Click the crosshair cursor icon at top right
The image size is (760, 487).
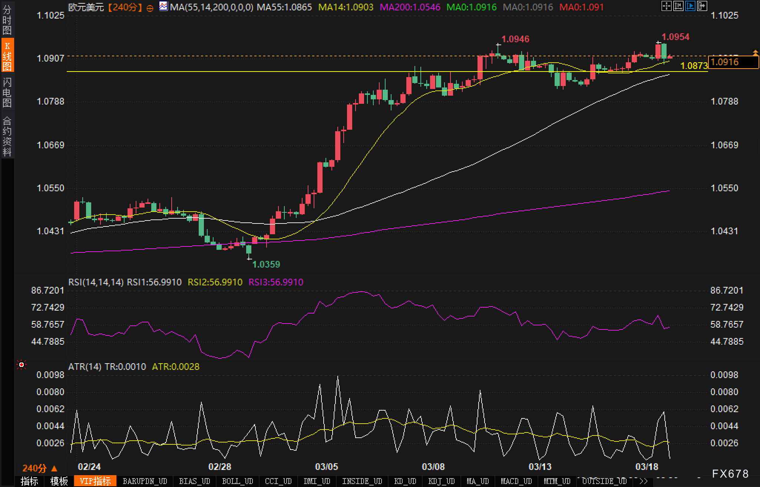(x=666, y=6)
